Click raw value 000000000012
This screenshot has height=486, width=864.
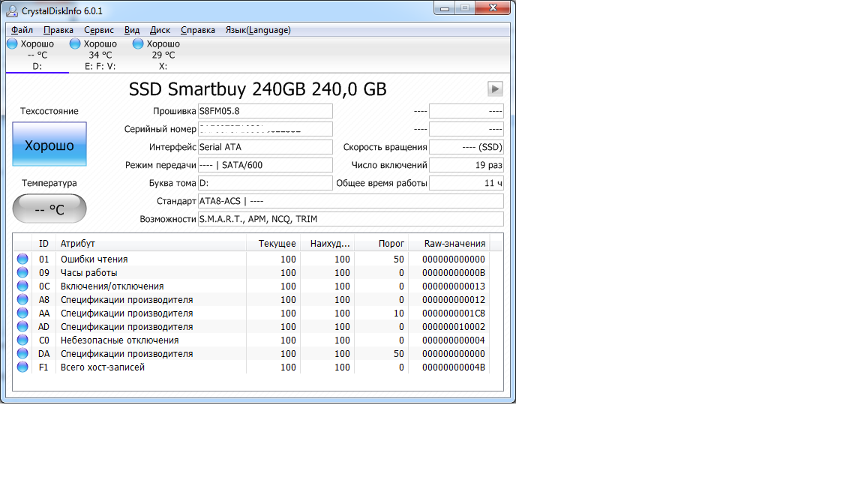454,299
